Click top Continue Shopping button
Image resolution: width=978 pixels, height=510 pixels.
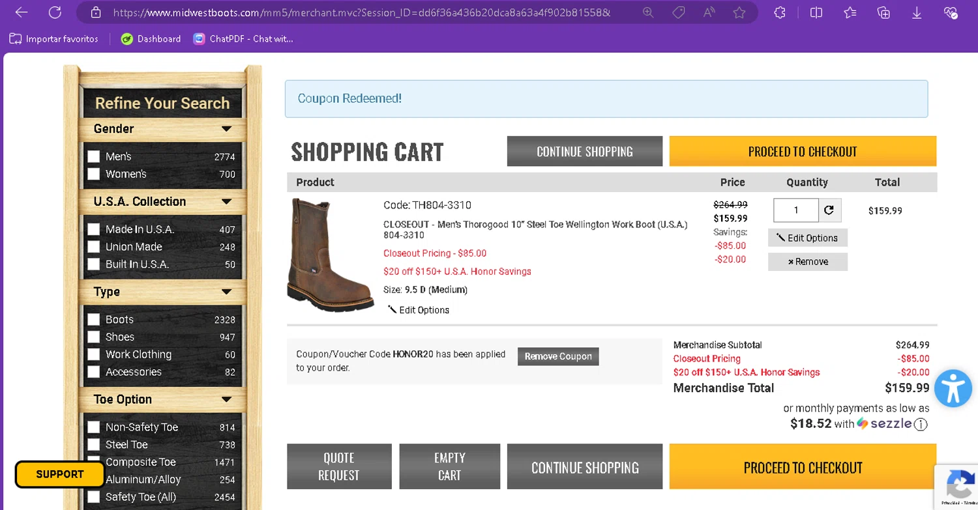(x=585, y=151)
